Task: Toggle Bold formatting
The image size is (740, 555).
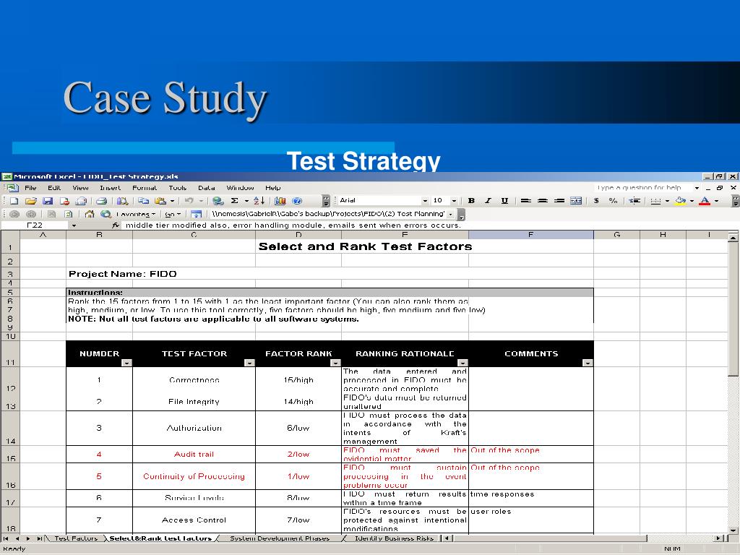Action: (x=471, y=201)
